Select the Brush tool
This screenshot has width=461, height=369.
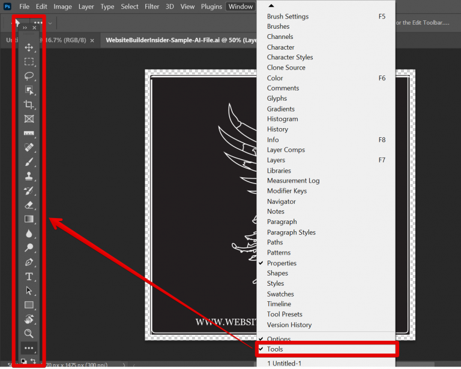click(x=29, y=162)
